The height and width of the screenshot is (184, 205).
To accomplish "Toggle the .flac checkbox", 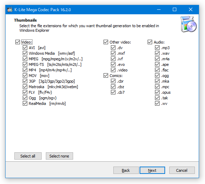I will pos(157,70).
